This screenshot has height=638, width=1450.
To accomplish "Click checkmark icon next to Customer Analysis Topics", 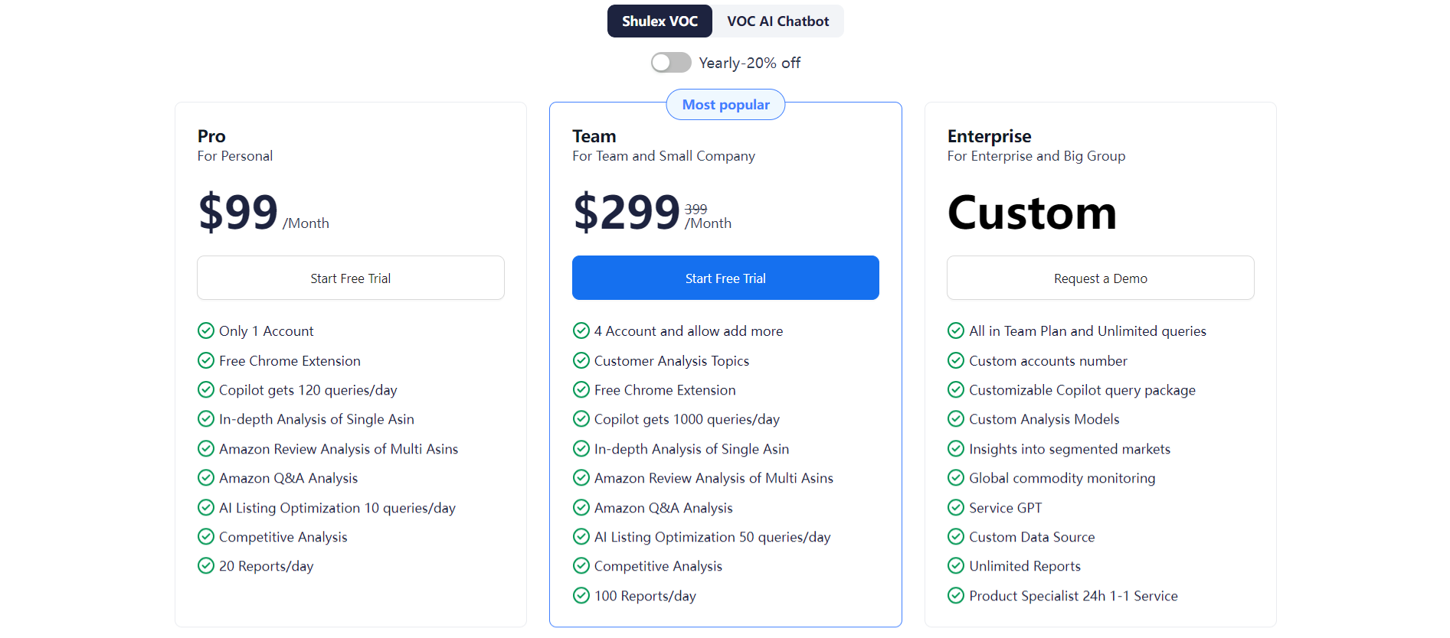I will [x=581, y=360].
